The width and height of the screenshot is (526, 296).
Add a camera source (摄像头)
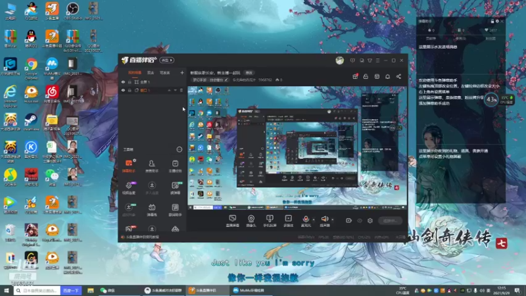[251, 221]
